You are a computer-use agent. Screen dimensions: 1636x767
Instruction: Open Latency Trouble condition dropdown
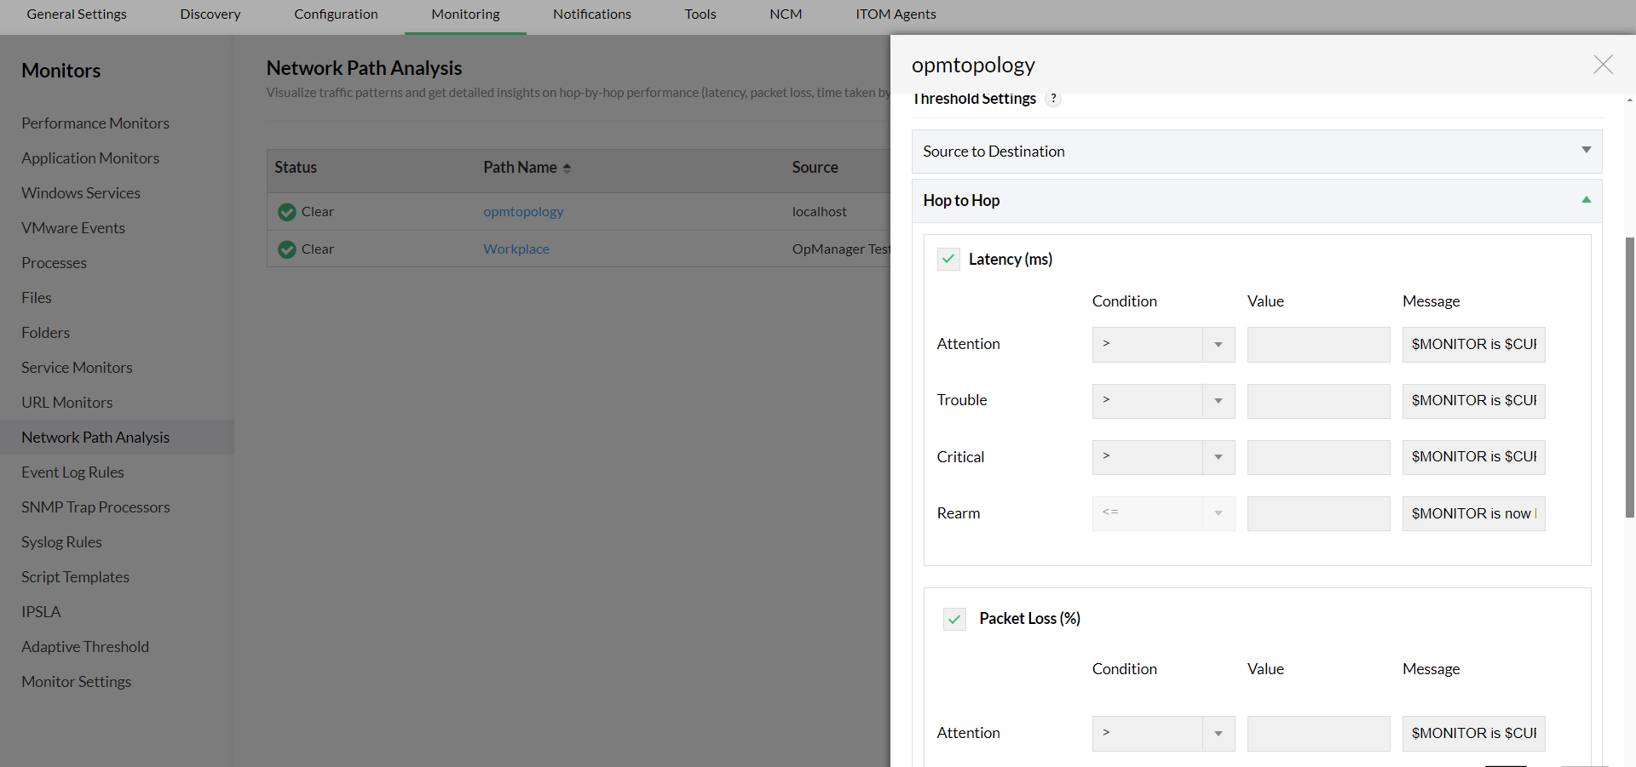click(1218, 401)
